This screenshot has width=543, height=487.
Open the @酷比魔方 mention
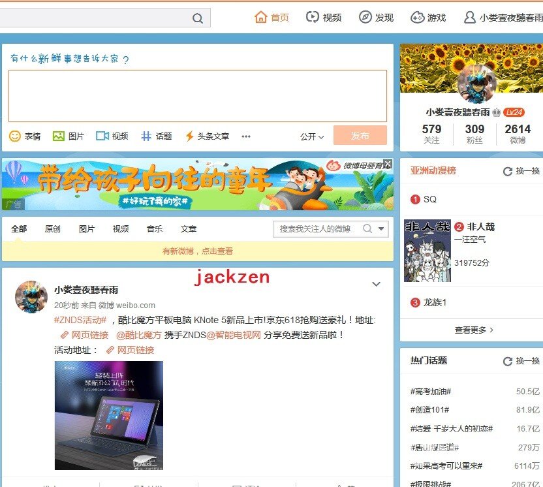coord(138,335)
